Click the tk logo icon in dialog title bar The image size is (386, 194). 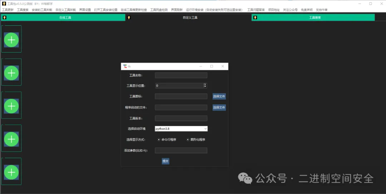coord(125,66)
